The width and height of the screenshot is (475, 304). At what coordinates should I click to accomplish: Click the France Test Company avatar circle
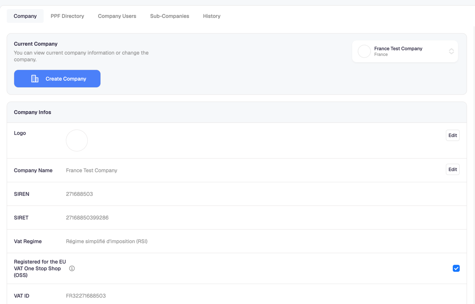pyautogui.click(x=364, y=51)
